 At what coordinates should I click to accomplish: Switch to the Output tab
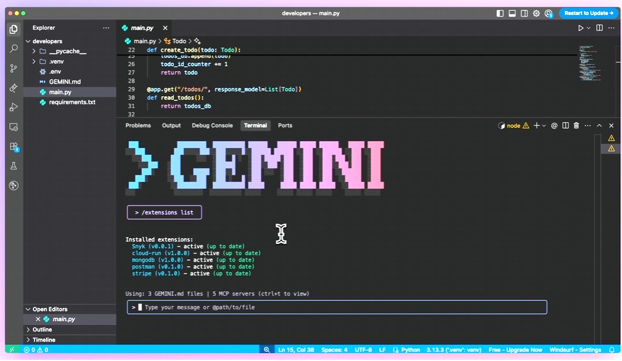tap(171, 126)
